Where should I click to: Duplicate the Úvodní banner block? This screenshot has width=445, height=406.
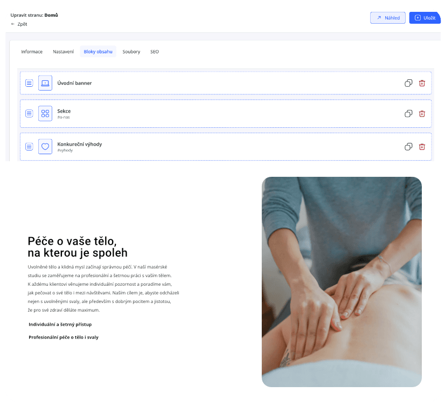point(408,83)
